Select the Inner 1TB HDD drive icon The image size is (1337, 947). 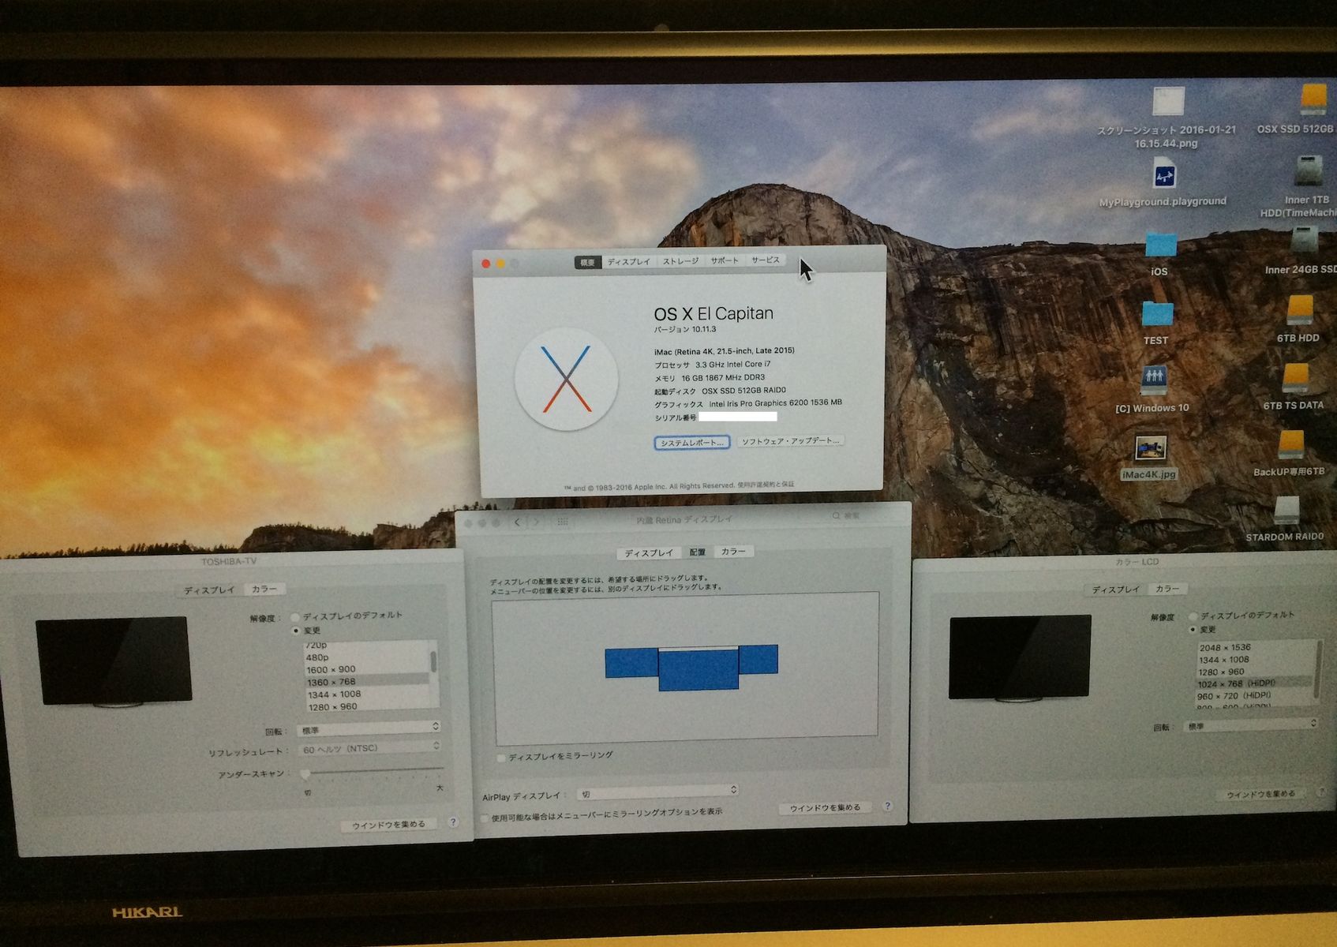1309,171
